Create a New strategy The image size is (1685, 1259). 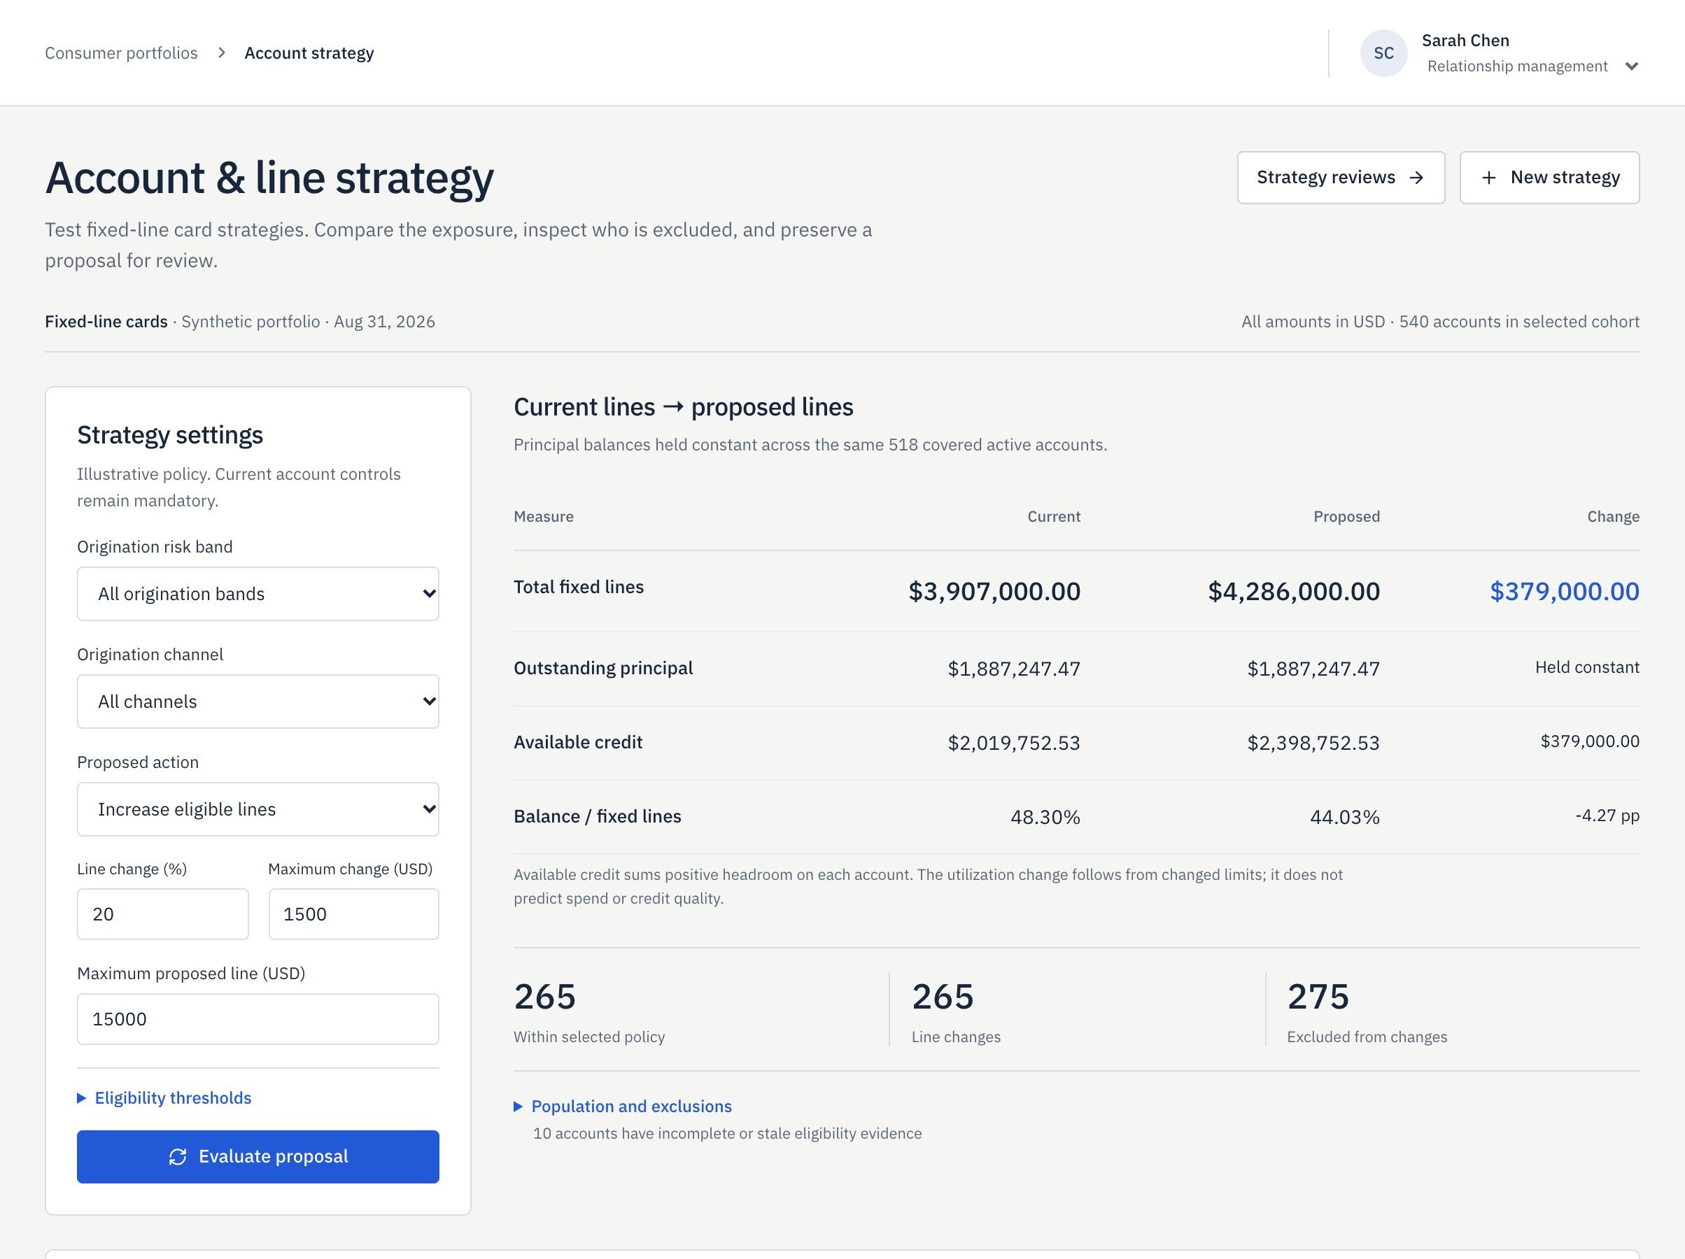1549,178
